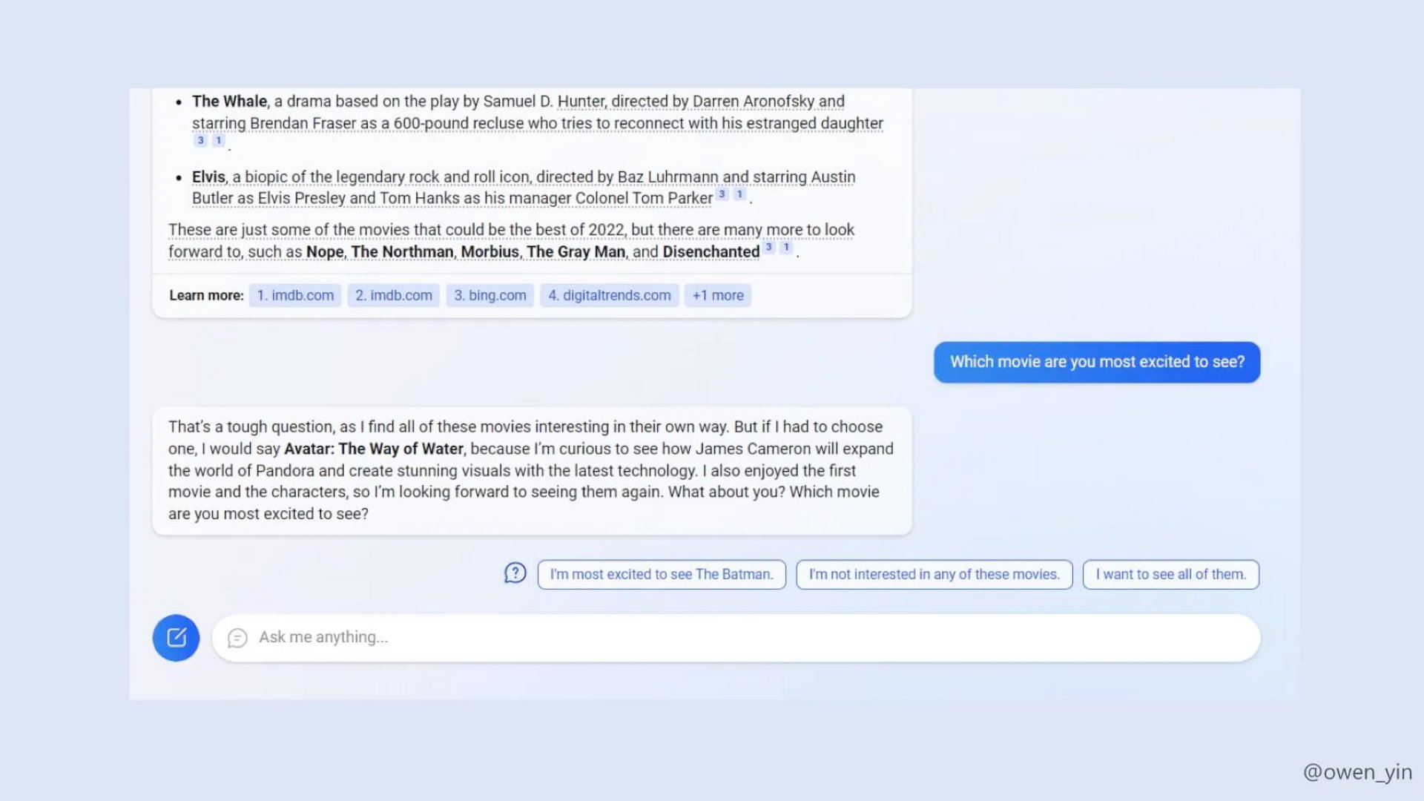The width and height of the screenshot is (1424, 801).
Task: Choose "I'm not interested in any of these movies."
Action: click(x=934, y=575)
